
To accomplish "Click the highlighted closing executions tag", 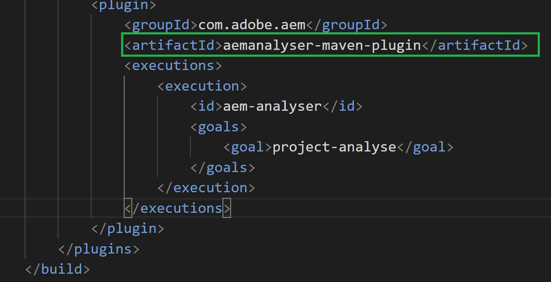I will [178, 208].
